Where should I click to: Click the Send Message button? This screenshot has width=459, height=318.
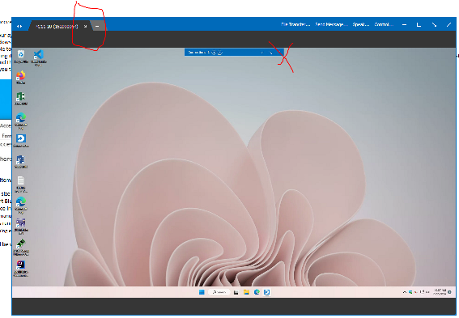point(331,24)
